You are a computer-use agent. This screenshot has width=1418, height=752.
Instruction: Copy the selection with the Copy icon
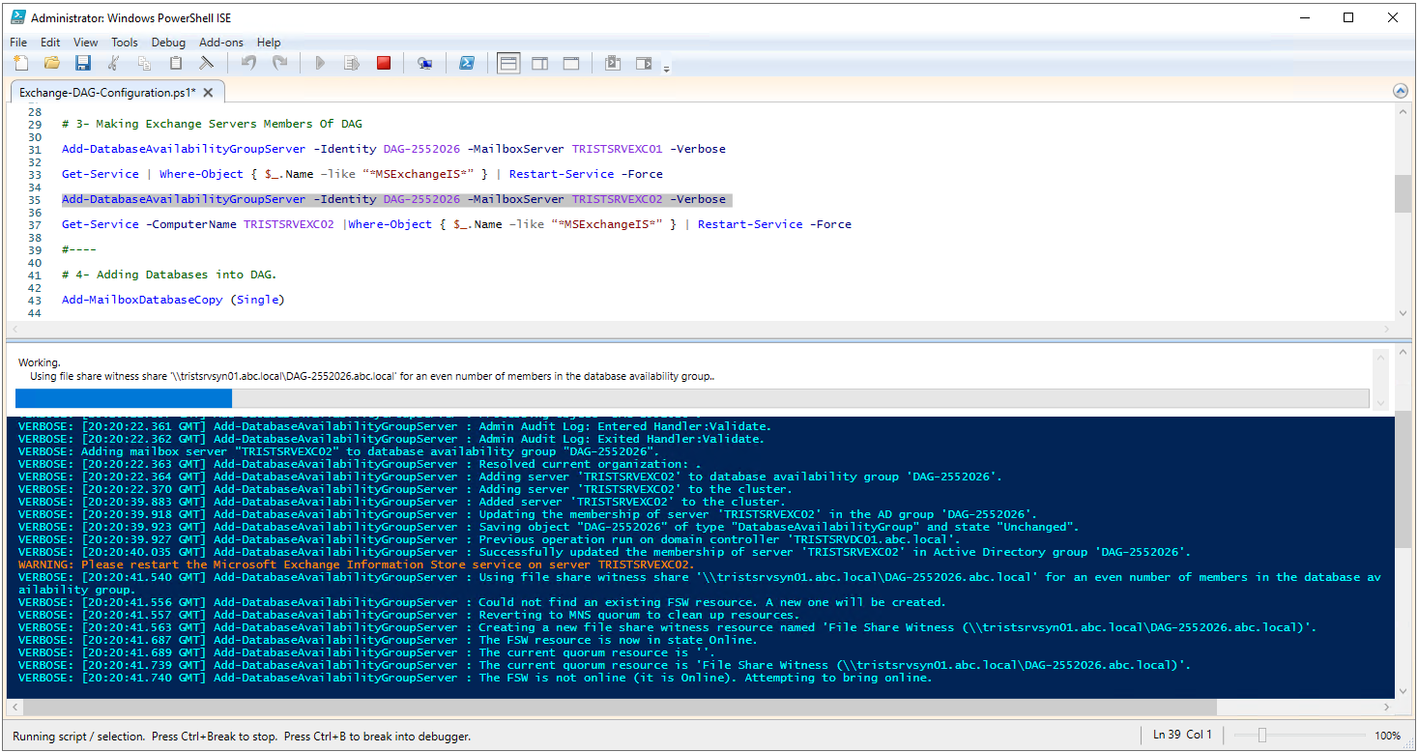click(145, 64)
